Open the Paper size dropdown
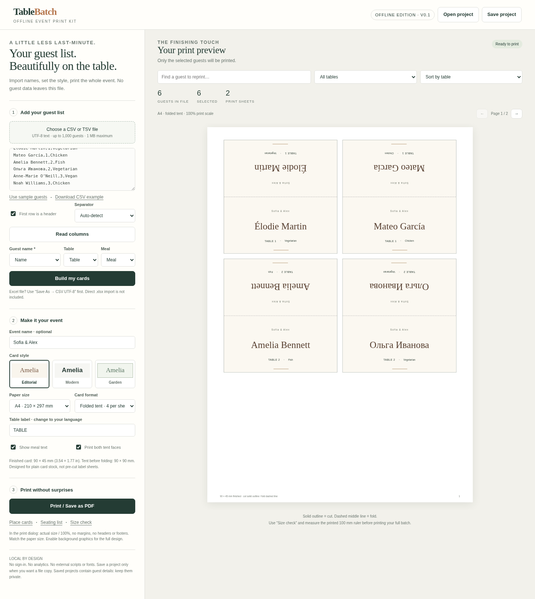The image size is (535, 599). tap(40, 406)
